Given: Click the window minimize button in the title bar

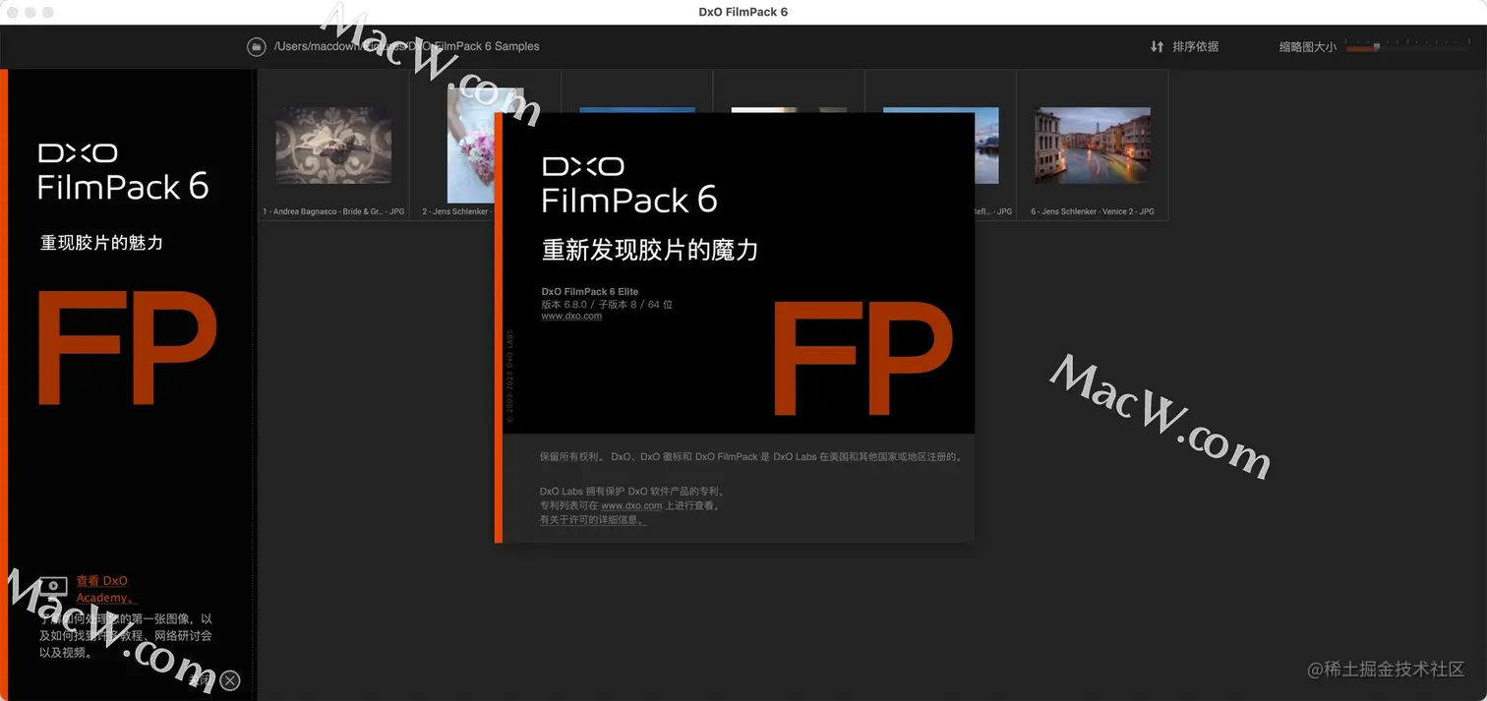Looking at the screenshot, I should 30,13.
